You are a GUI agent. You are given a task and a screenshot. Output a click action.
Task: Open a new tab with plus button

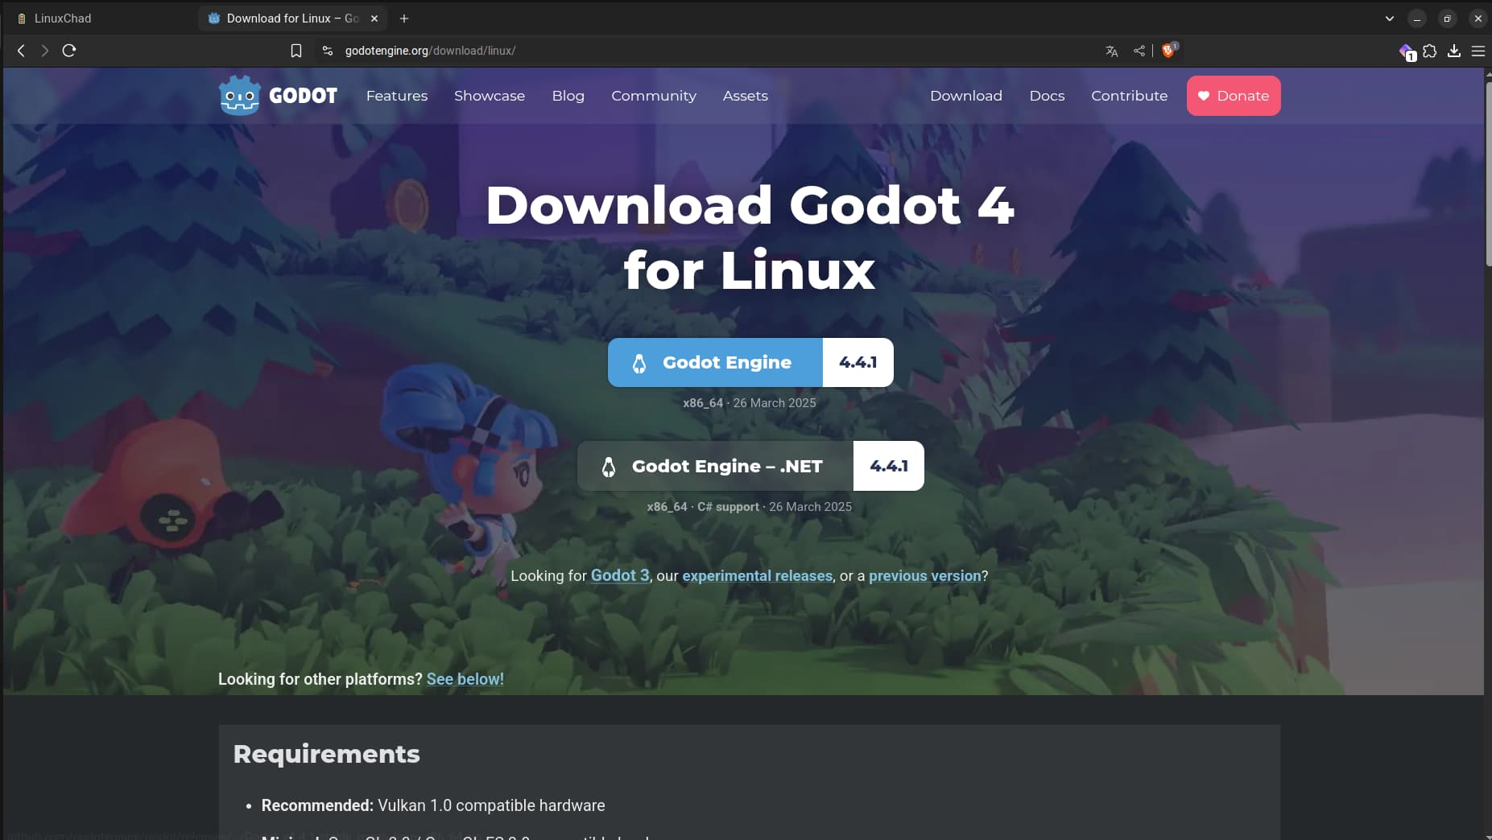coord(404,19)
